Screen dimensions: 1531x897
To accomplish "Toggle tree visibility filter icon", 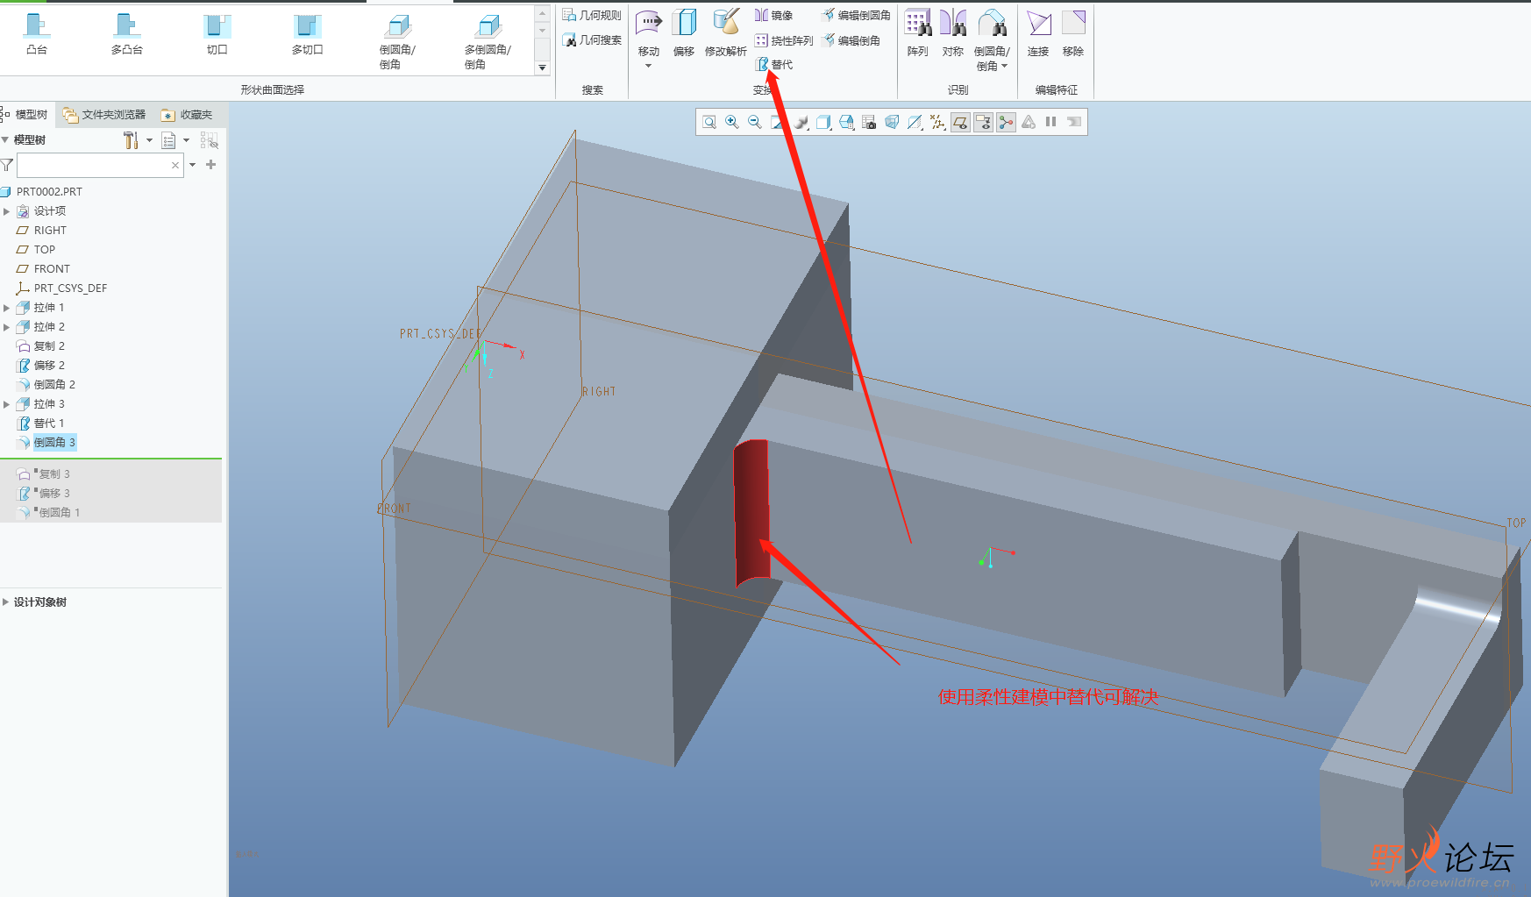I will (209, 140).
